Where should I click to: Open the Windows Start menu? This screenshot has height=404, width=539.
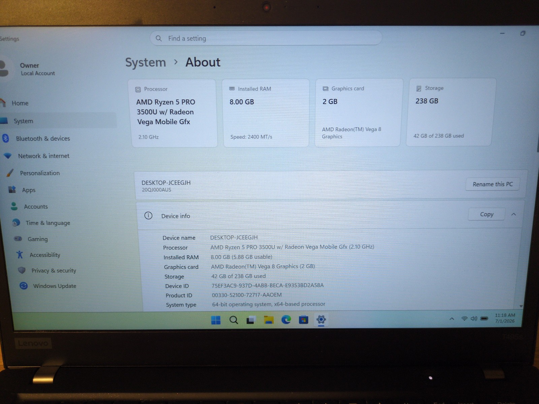pyautogui.click(x=216, y=320)
